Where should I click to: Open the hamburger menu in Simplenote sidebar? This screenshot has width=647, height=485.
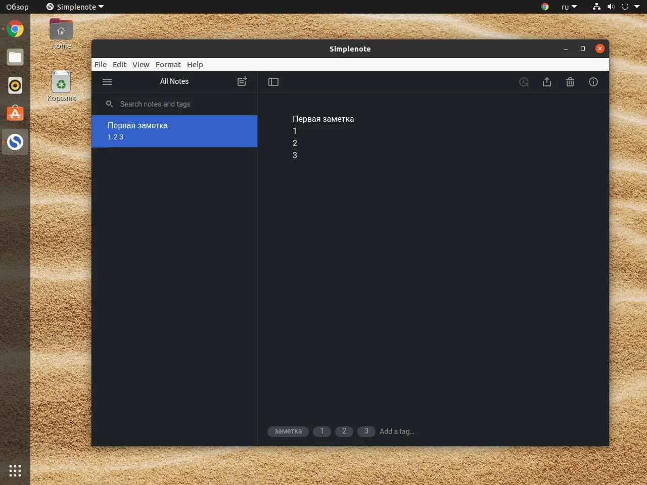tap(107, 82)
